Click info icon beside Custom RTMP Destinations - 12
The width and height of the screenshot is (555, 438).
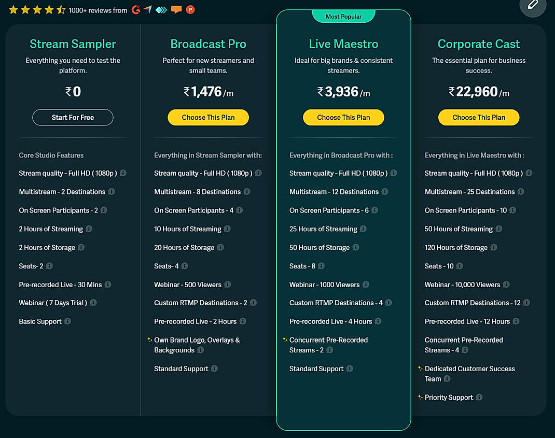pyautogui.click(x=528, y=303)
